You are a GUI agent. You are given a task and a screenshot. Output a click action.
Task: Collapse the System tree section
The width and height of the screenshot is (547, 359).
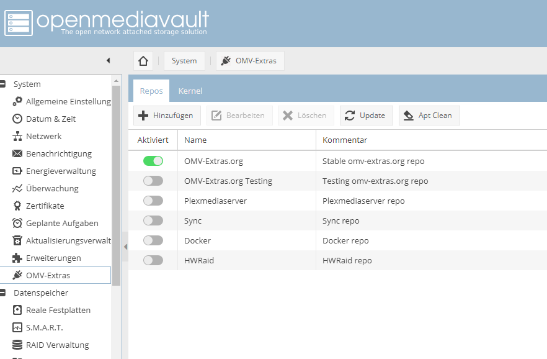point(2,84)
